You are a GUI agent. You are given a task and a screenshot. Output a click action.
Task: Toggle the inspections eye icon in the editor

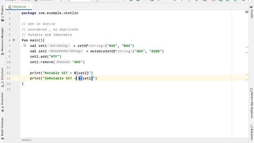246,12
